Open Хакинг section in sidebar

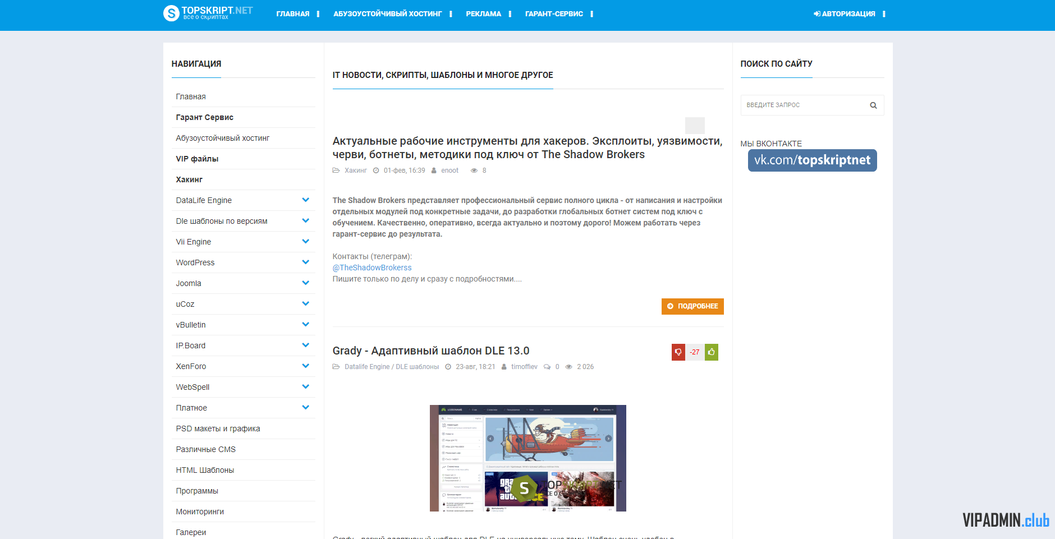point(189,179)
